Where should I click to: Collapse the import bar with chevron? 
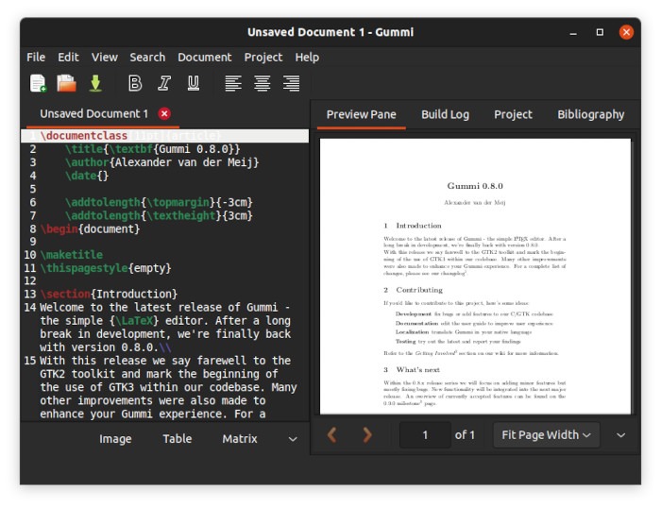tap(293, 439)
